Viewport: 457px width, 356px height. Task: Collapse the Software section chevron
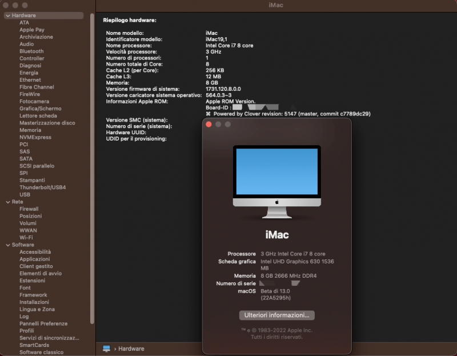(x=8, y=245)
